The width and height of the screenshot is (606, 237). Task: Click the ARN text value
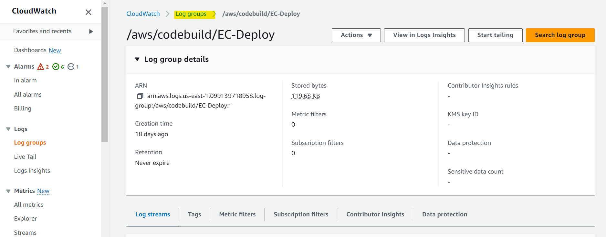pyautogui.click(x=200, y=101)
